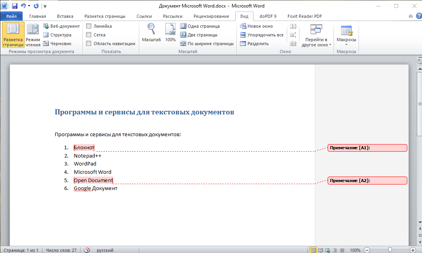Select the Разметка страницы view mode button
The width and height of the screenshot is (422, 253).
click(13, 35)
